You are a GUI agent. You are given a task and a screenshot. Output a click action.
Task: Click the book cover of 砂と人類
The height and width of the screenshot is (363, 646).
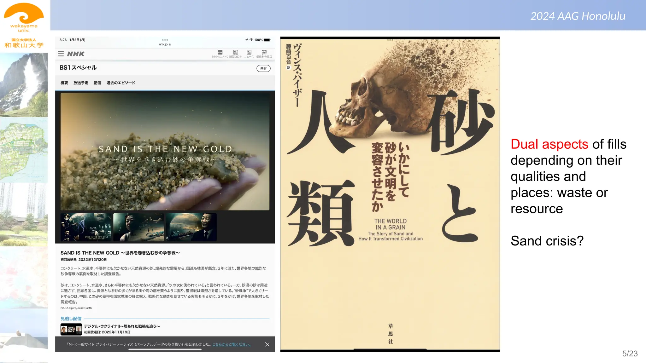tap(390, 194)
